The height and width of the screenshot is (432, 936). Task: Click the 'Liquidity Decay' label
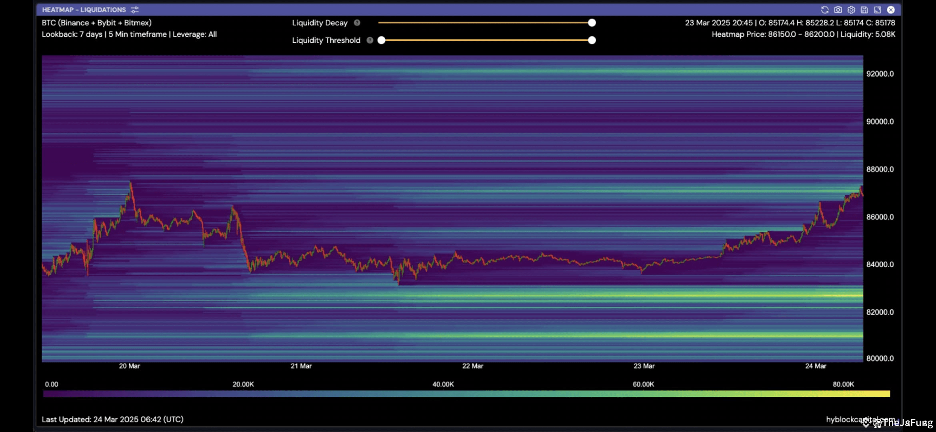[320, 23]
